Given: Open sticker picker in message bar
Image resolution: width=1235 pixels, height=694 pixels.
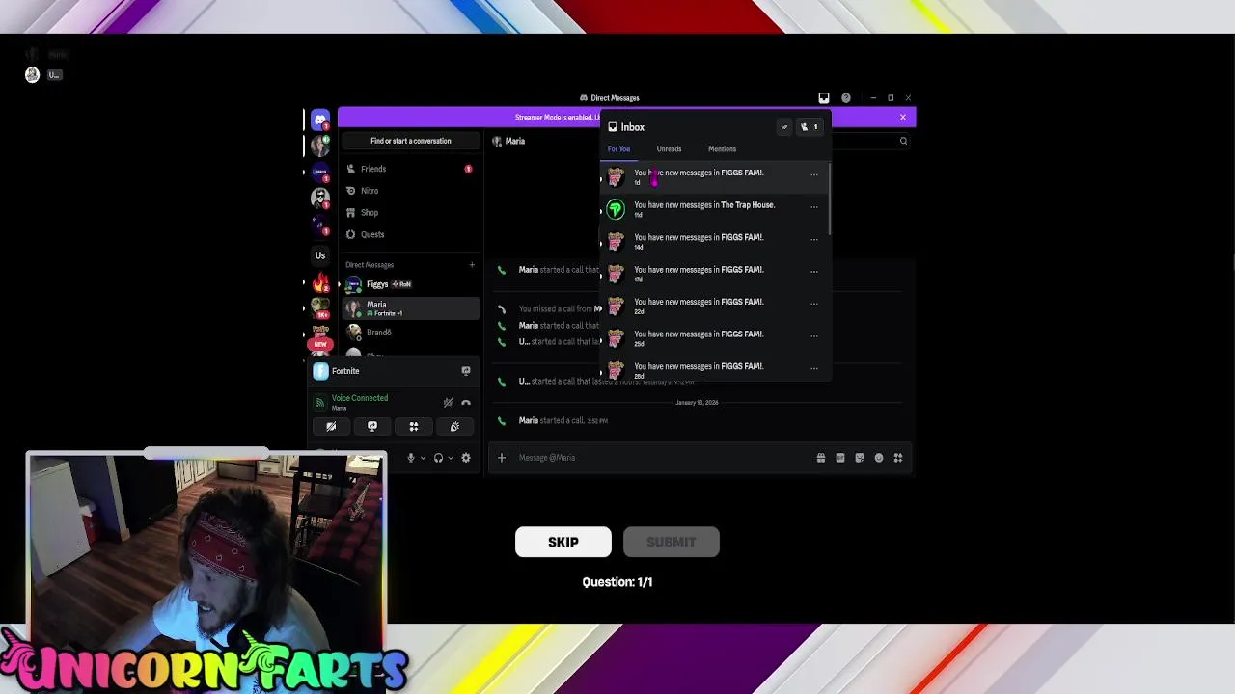Looking at the screenshot, I should click(x=860, y=458).
